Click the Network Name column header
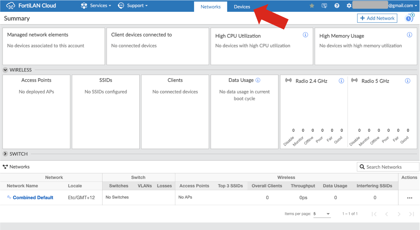Viewport: 420px width, 230px height. point(22,186)
